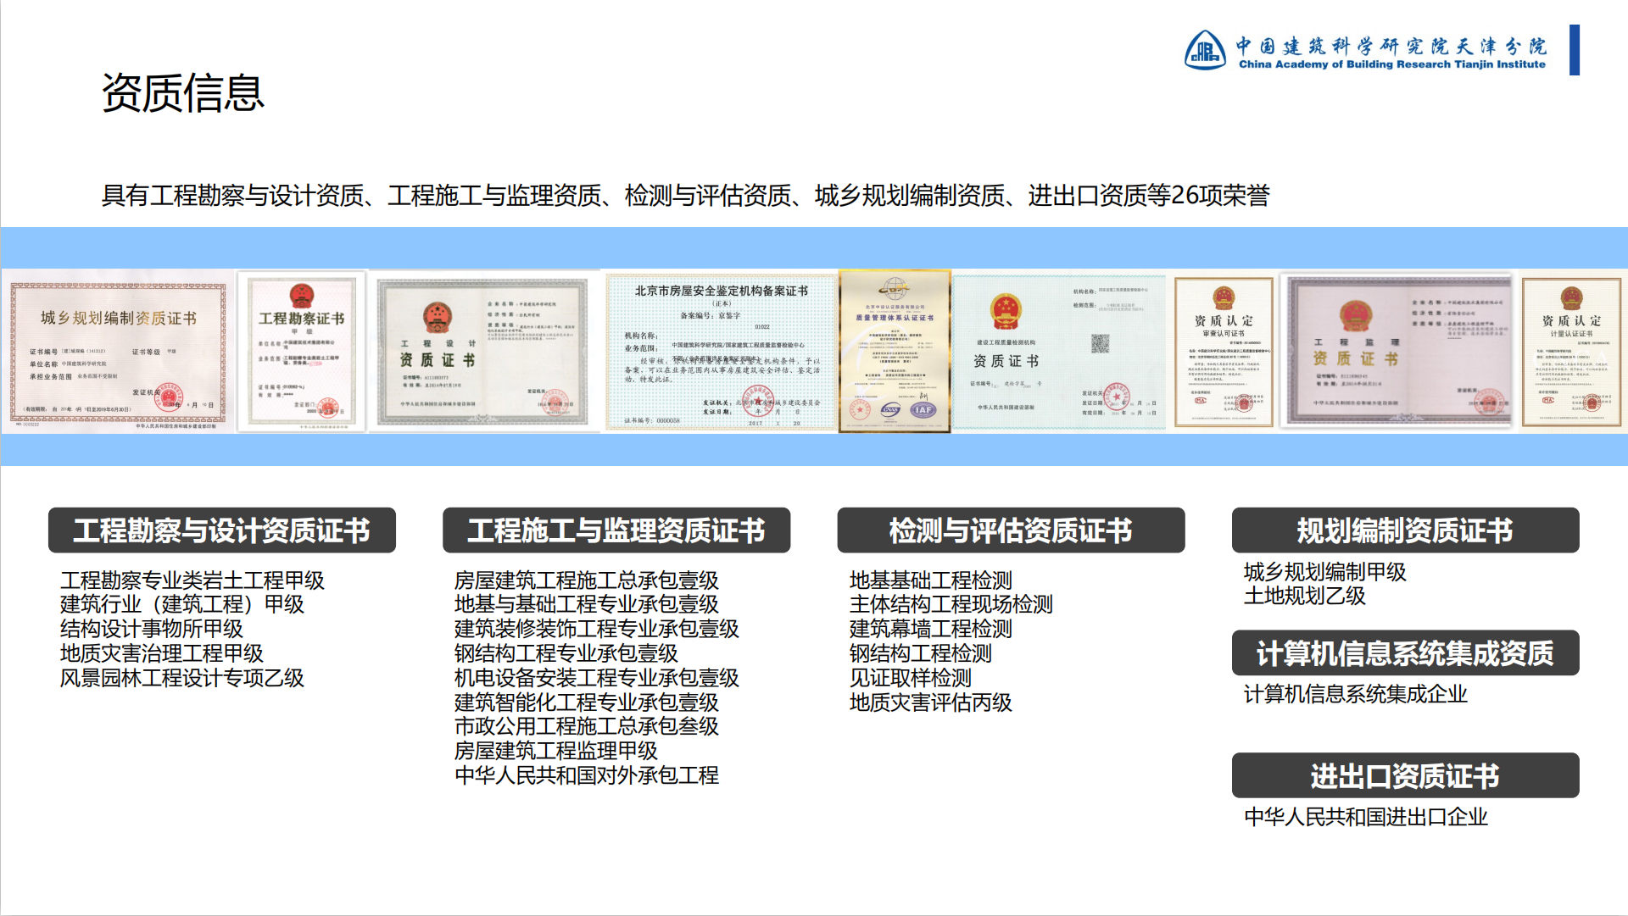Click the 审查认可证书 资质认定 certificate image
The image size is (1628, 916).
pos(1223,352)
